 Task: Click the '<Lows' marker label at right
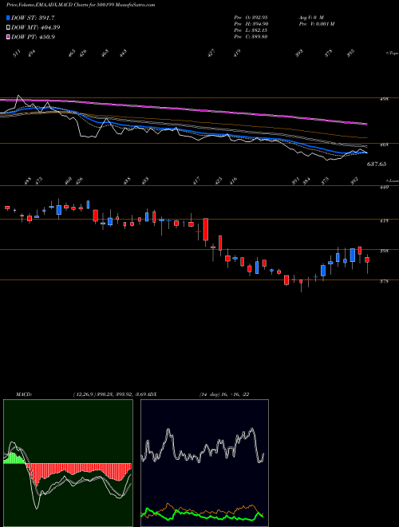coord(392,180)
